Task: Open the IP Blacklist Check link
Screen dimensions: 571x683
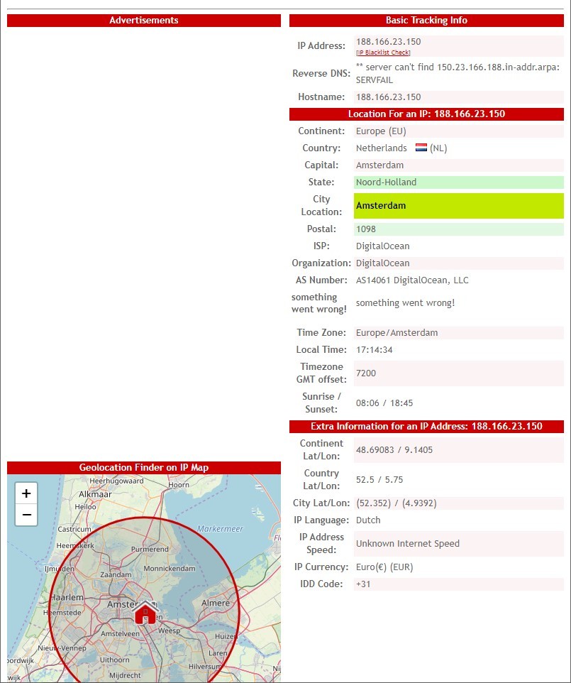Action: (x=383, y=53)
